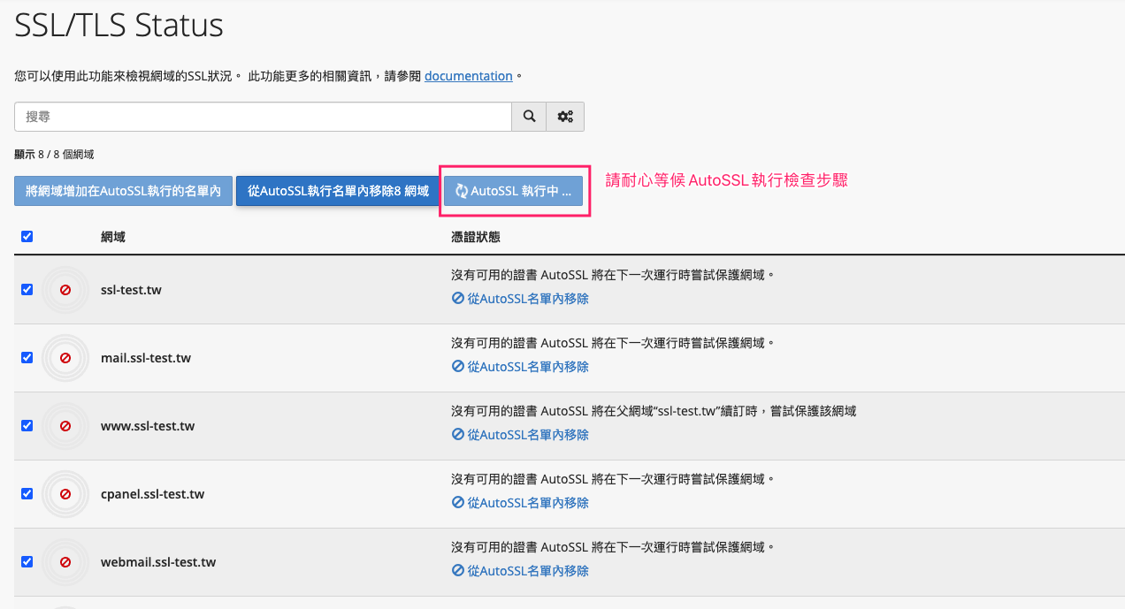Focus the 搜尋 search input field
The width and height of the screenshot is (1125, 609).
pyautogui.click(x=264, y=117)
